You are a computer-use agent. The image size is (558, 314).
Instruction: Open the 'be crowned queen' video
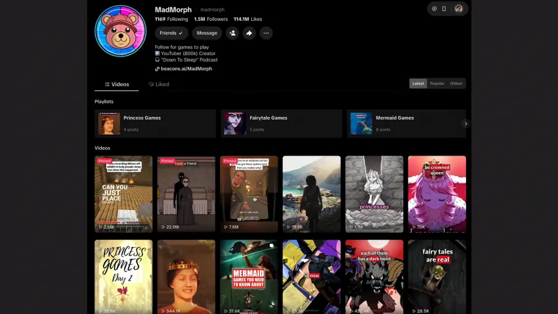click(437, 194)
